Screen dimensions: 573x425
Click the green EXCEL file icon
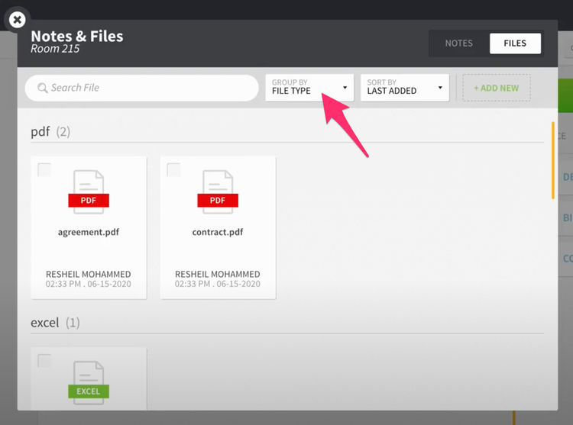point(89,383)
